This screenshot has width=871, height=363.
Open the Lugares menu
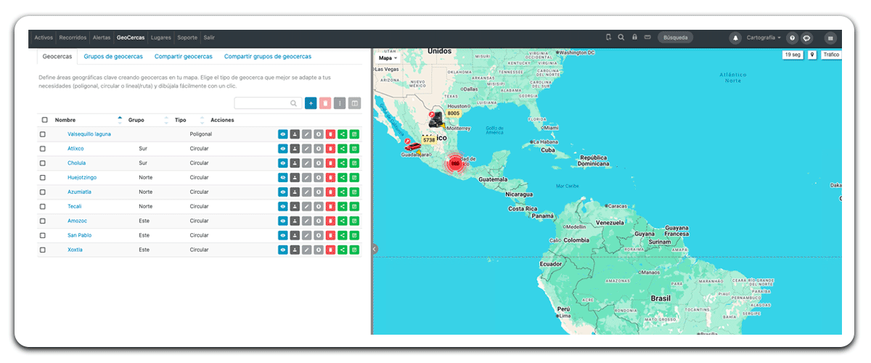click(x=160, y=37)
